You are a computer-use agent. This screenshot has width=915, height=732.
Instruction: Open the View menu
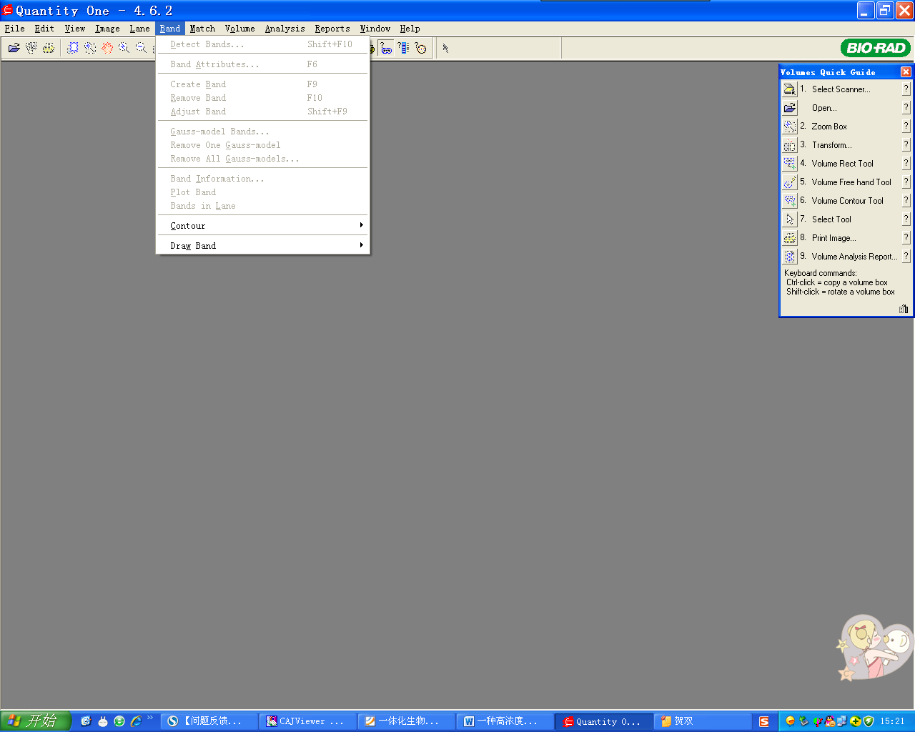point(75,29)
